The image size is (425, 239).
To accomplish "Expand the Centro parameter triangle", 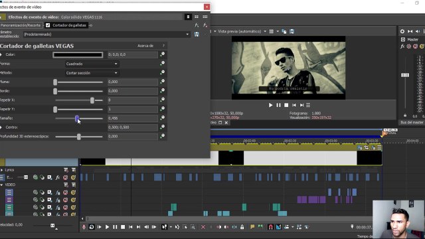I will pos(1,127).
